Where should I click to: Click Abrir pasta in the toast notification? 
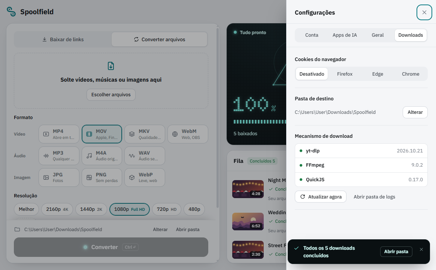396,252
